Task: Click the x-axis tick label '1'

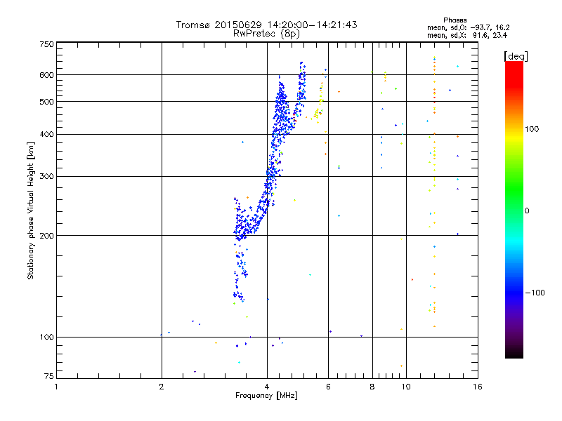Action: tap(56, 387)
